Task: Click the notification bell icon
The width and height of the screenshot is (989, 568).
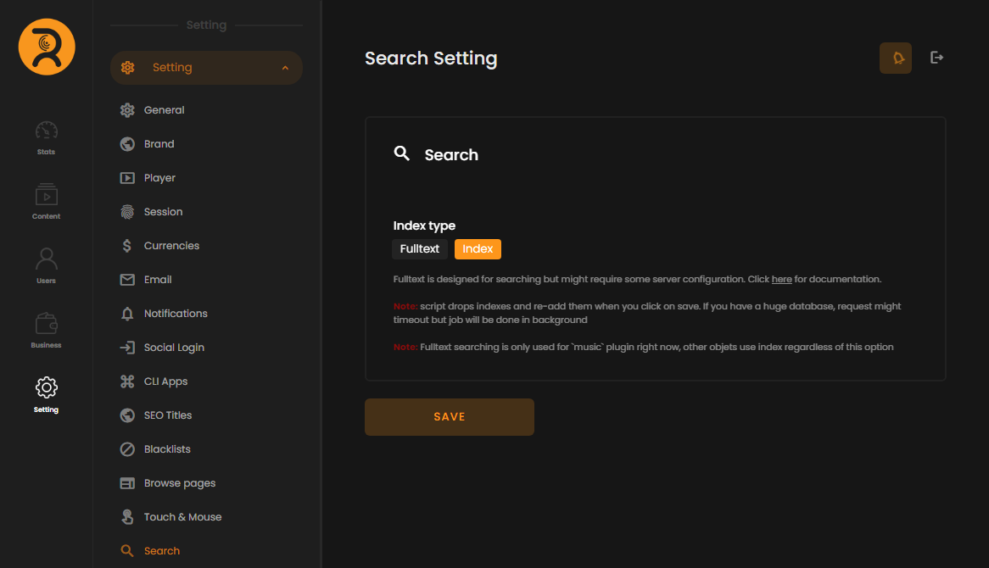Action: [896, 58]
